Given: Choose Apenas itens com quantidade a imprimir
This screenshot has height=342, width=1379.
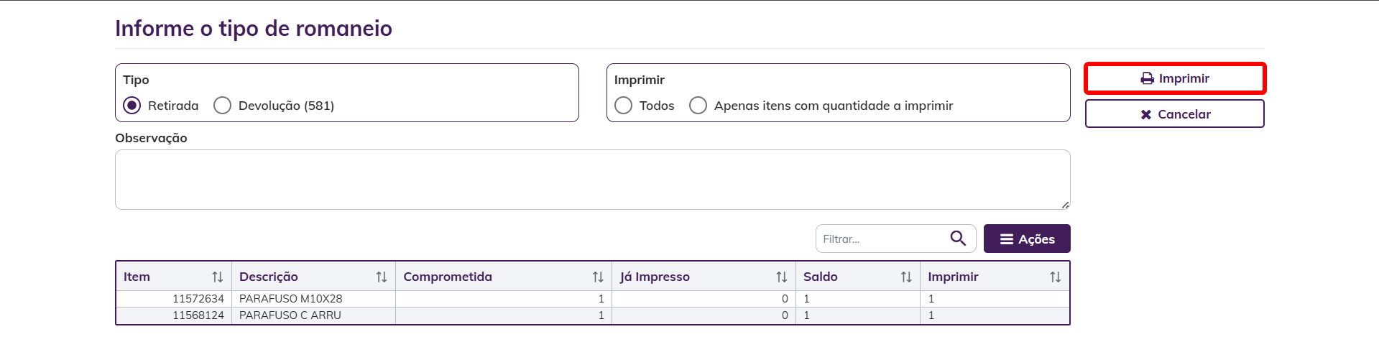Looking at the screenshot, I should pos(698,106).
